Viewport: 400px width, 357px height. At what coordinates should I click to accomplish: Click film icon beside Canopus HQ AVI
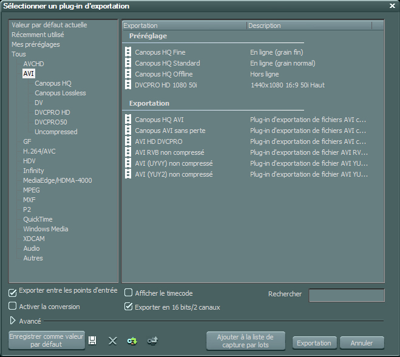(128, 120)
